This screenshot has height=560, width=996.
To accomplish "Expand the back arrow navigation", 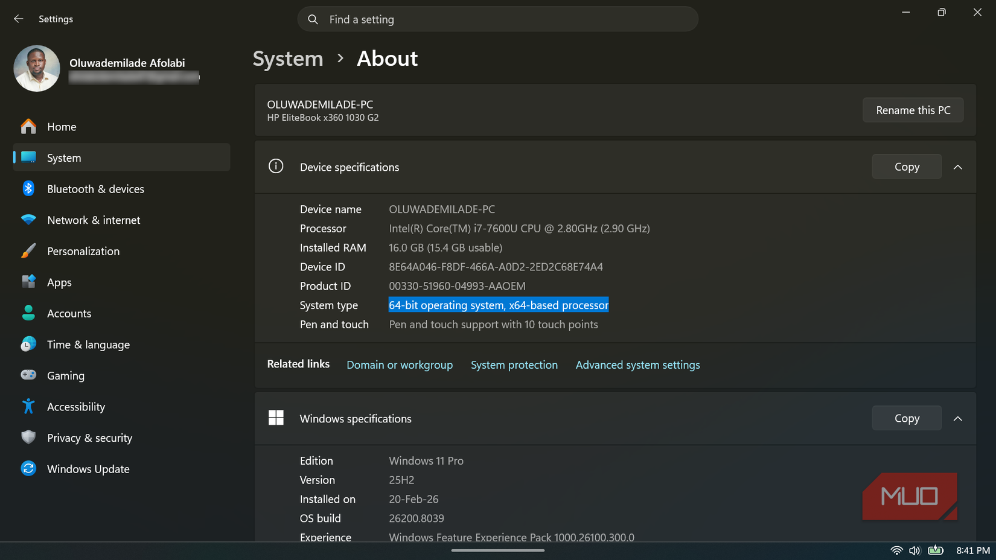I will click(19, 19).
